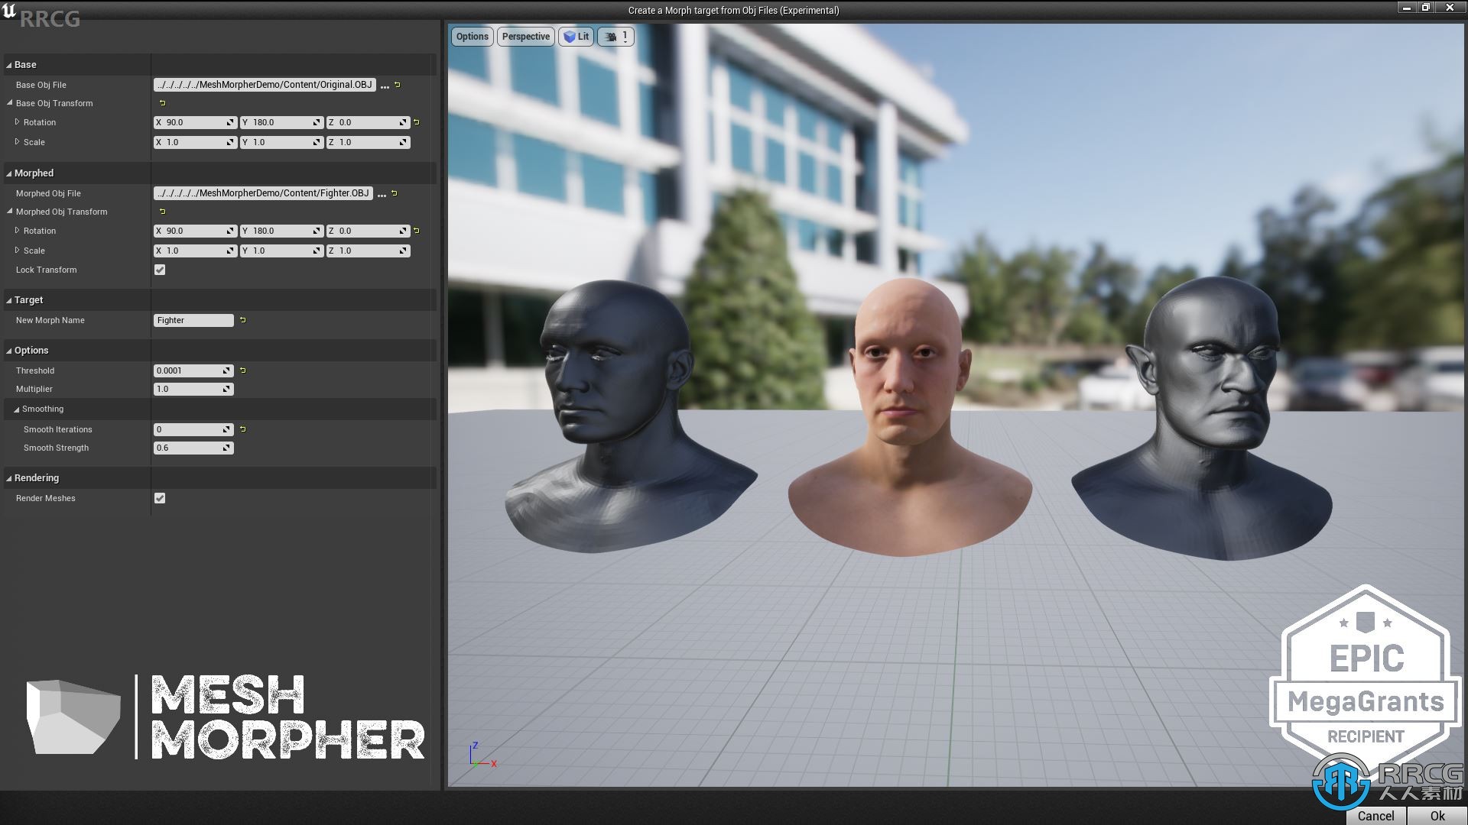Switch to the Perspective viewport tab

click(525, 36)
